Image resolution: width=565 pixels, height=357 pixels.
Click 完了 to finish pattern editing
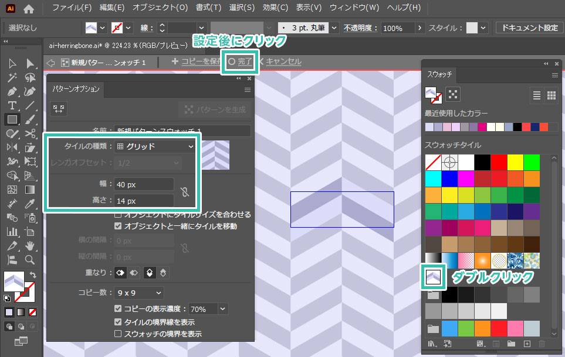[x=241, y=61]
